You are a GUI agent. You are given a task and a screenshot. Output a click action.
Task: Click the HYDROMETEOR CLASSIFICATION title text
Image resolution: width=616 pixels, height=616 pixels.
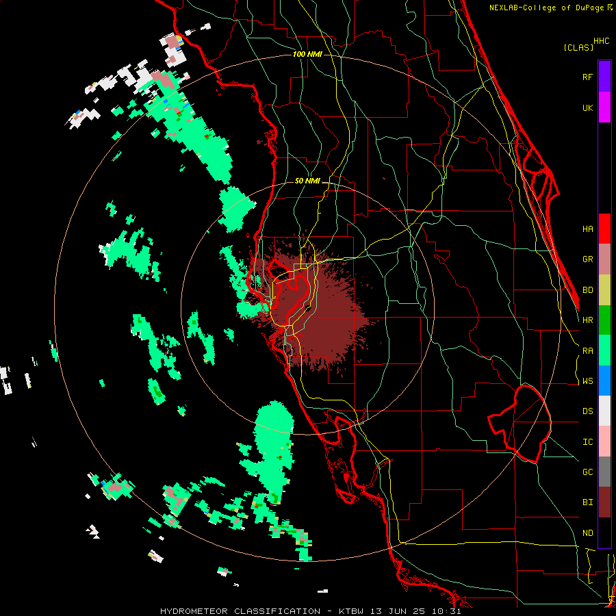240,611
